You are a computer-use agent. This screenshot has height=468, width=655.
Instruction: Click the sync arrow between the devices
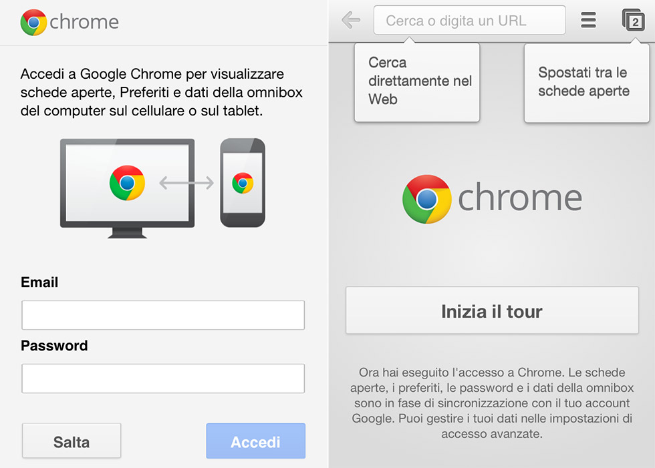[186, 182]
